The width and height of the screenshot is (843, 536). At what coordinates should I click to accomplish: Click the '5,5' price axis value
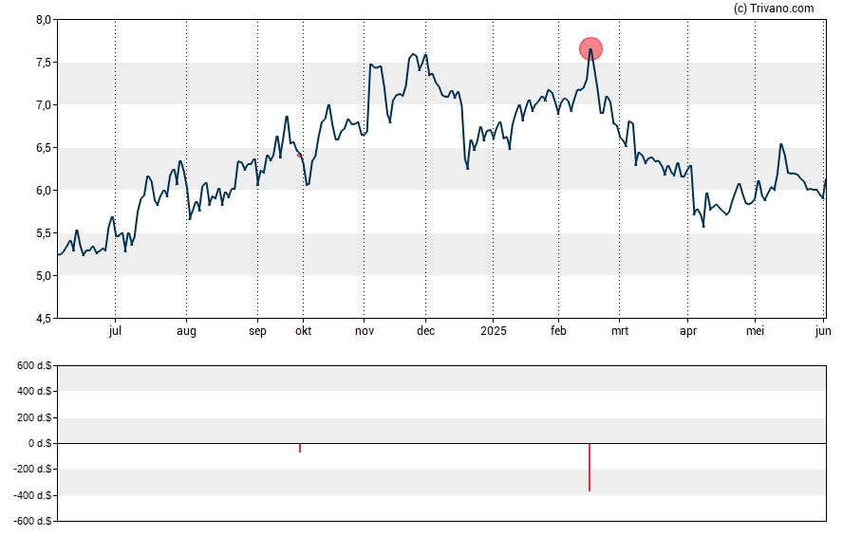tap(44, 233)
